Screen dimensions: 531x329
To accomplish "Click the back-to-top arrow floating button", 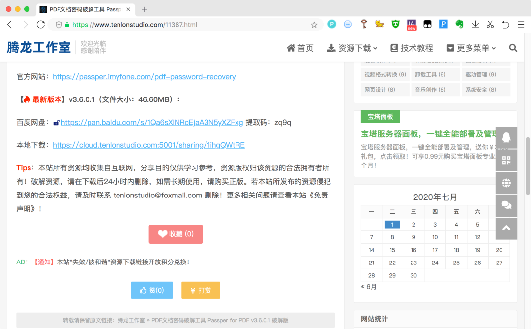I will (506, 228).
